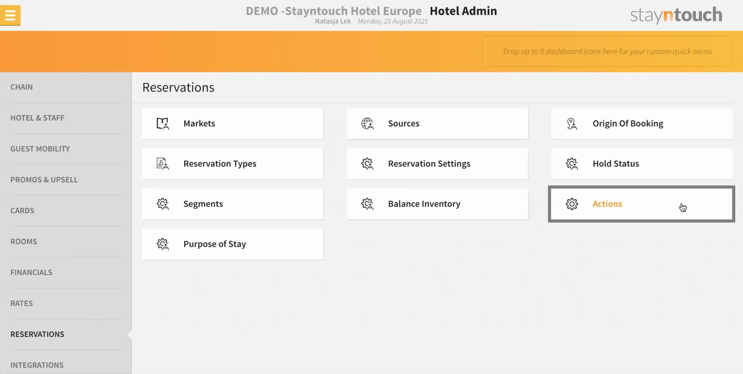Open the Reservation Types label

tap(220, 164)
